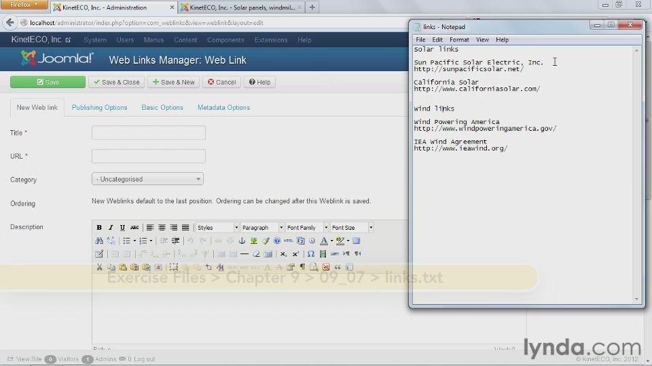Insert a horizontal rule line
Image resolution: width=652 pixels, height=366 pixels.
(x=244, y=254)
